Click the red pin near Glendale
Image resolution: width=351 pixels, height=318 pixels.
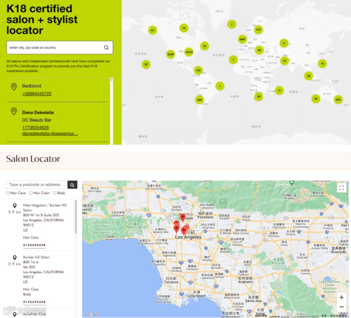pyautogui.click(x=183, y=218)
